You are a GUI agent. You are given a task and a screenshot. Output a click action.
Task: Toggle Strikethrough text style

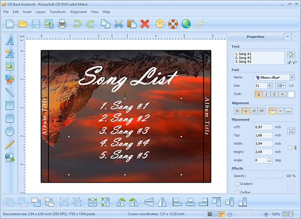pos(283,94)
